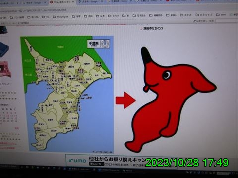Click the pink product thumbnail in left sidebar
Screen dimensions: 238x178
click(x=5, y=69)
